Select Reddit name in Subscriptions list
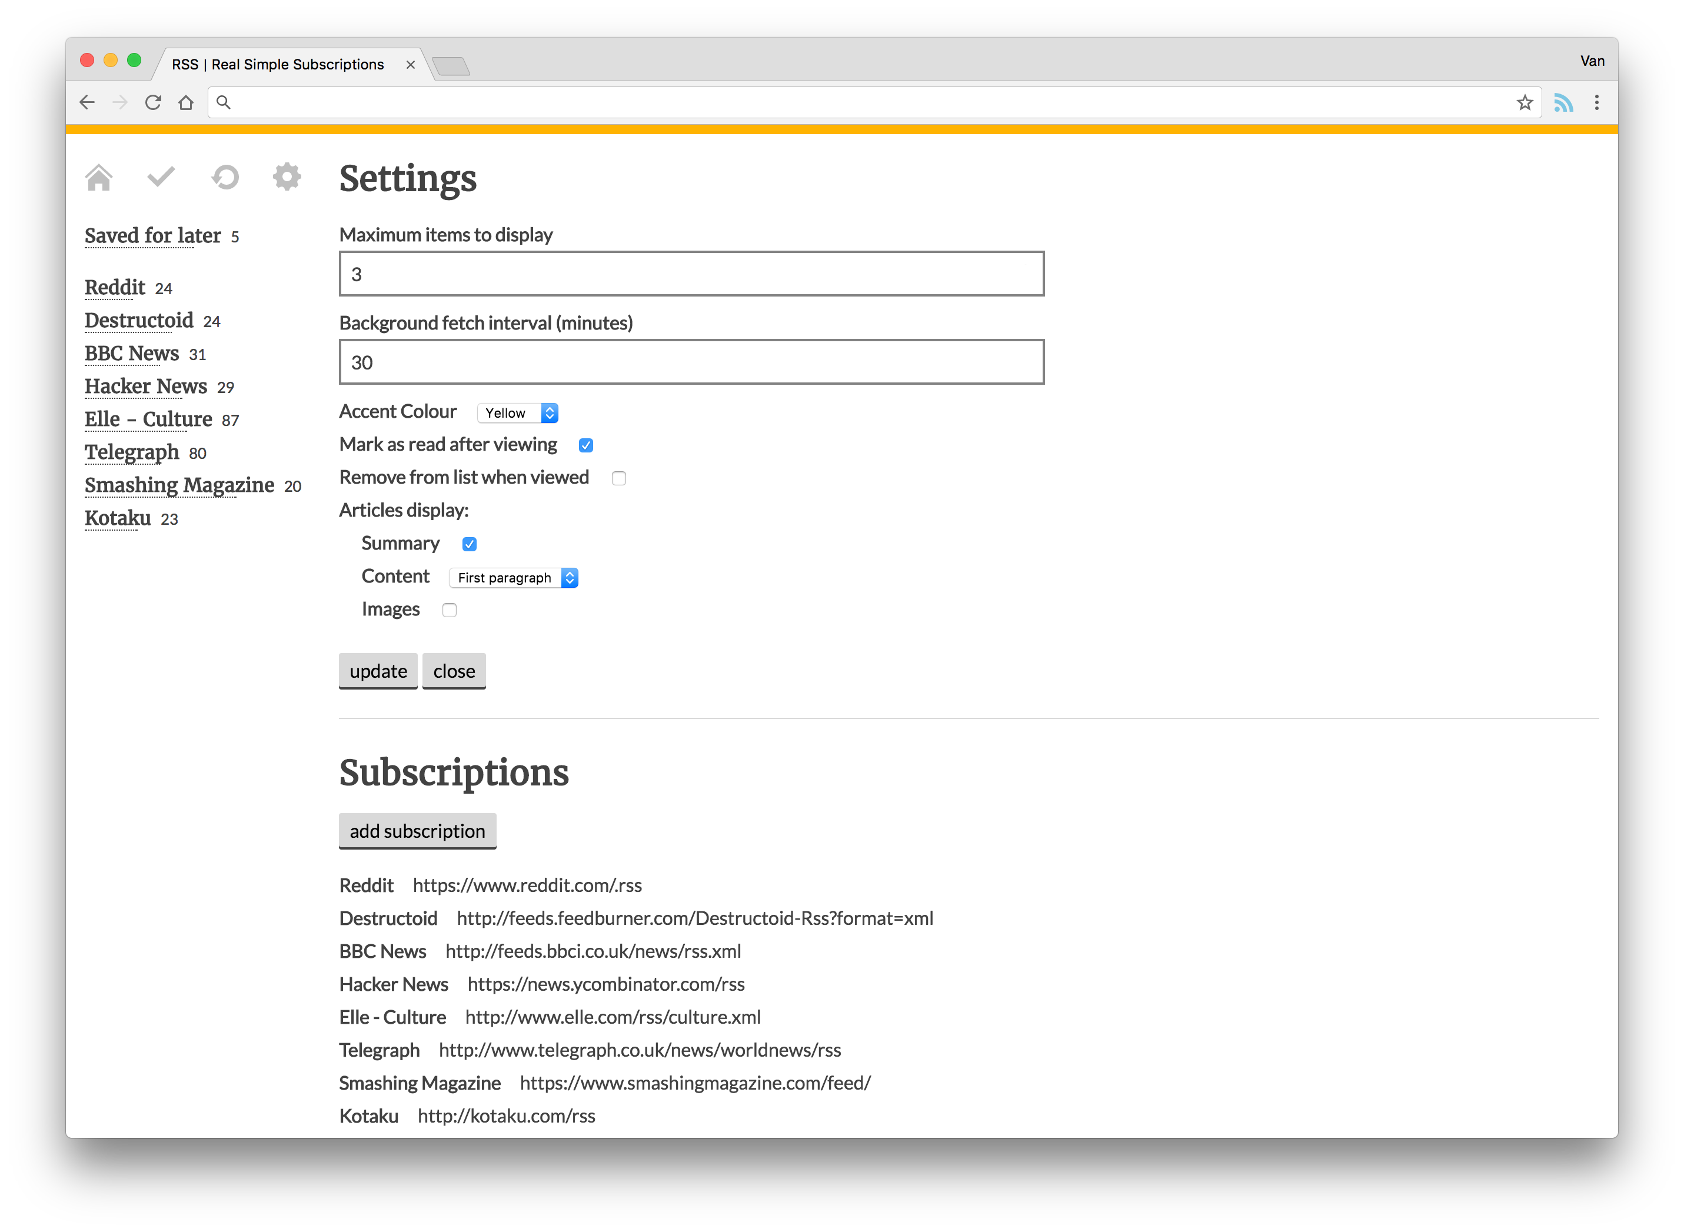The width and height of the screenshot is (1684, 1232). [x=366, y=885]
